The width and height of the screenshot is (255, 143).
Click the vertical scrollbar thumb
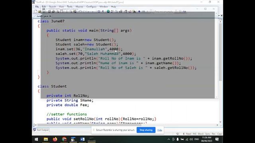[220, 52]
